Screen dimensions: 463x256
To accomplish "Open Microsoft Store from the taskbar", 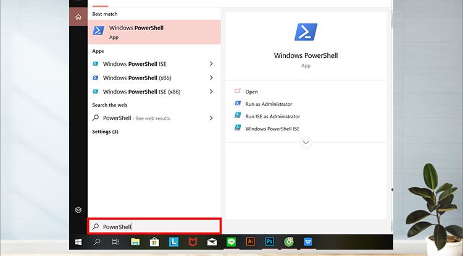I will (x=154, y=242).
